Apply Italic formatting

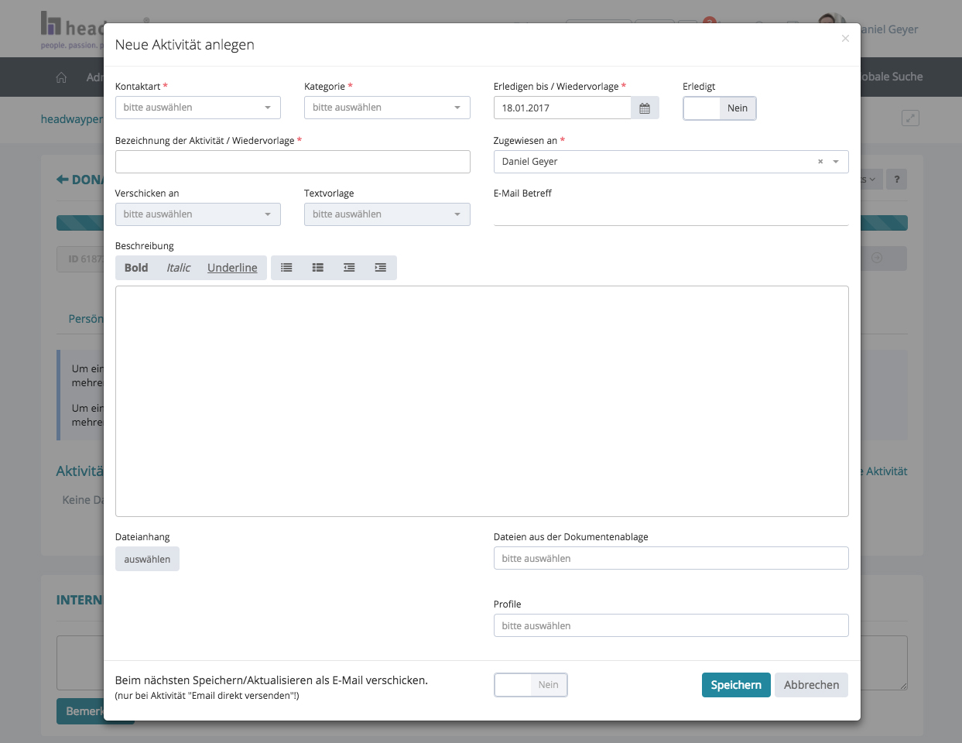click(178, 268)
